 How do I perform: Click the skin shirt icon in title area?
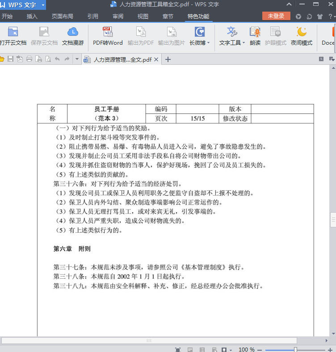(320, 17)
